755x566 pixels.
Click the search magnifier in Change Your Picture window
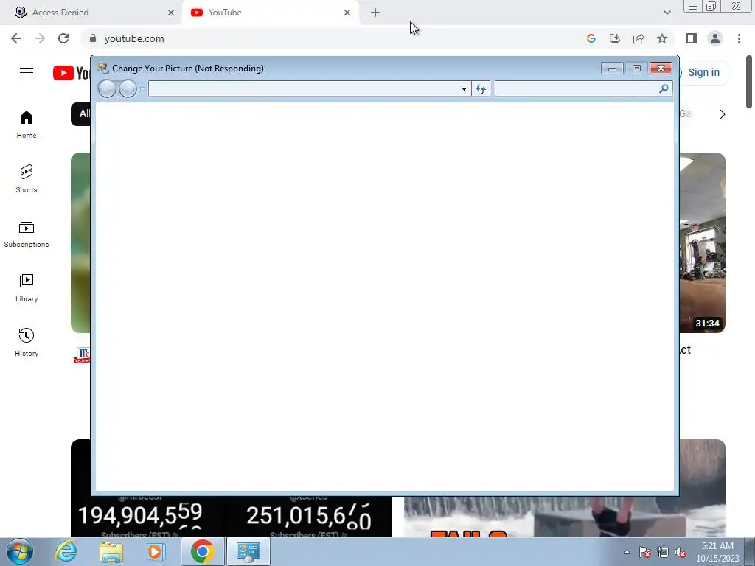click(664, 88)
